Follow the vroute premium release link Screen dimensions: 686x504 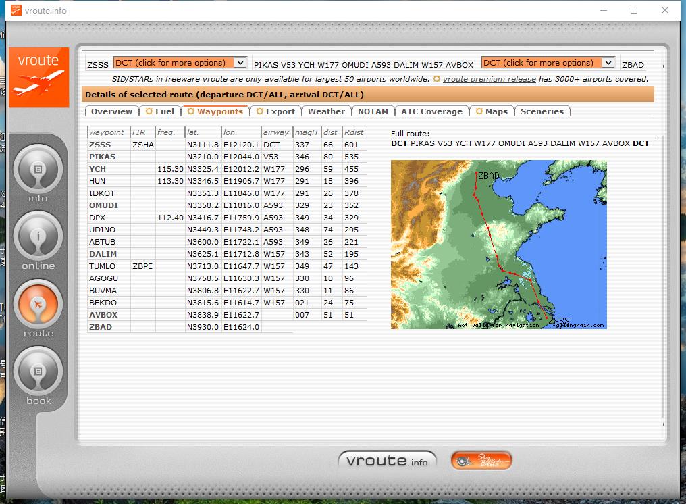(x=489, y=79)
